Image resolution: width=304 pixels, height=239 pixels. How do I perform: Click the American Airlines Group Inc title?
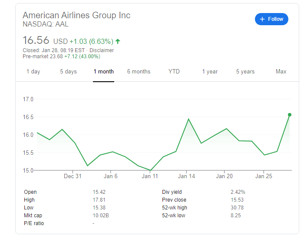pos(76,15)
